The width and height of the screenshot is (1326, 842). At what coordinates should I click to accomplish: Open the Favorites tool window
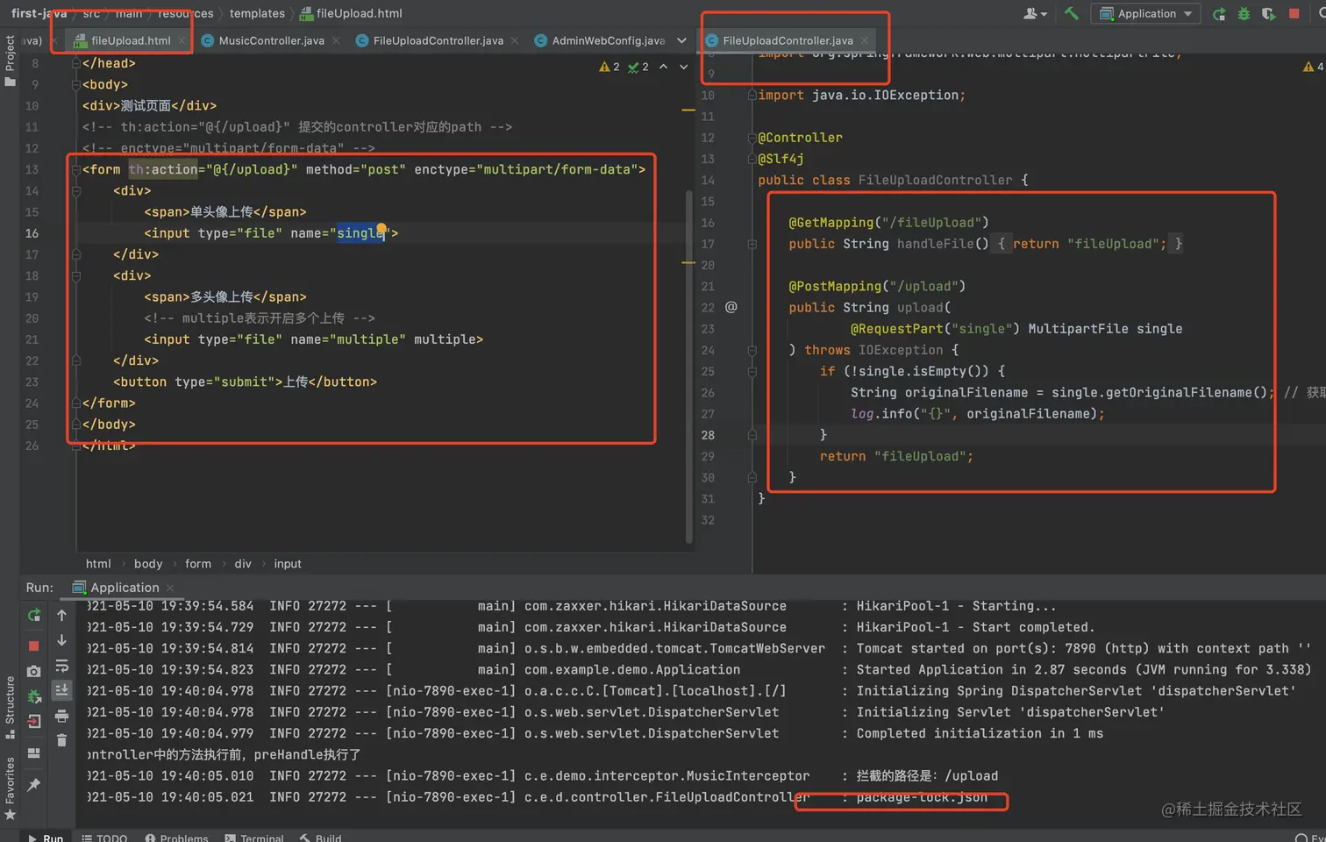tap(10, 788)
